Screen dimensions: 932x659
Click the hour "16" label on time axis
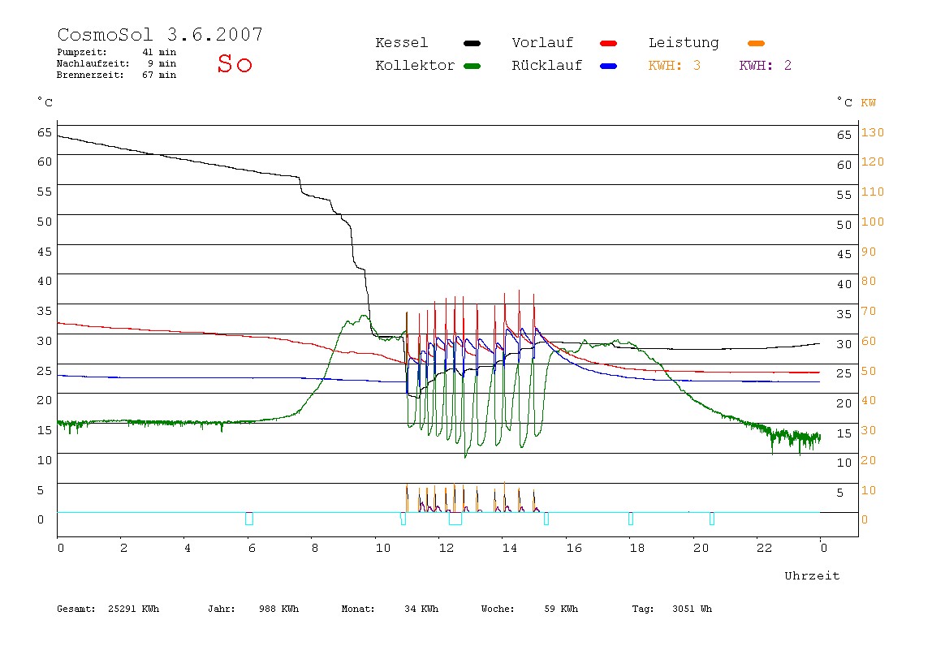point(574,548)
